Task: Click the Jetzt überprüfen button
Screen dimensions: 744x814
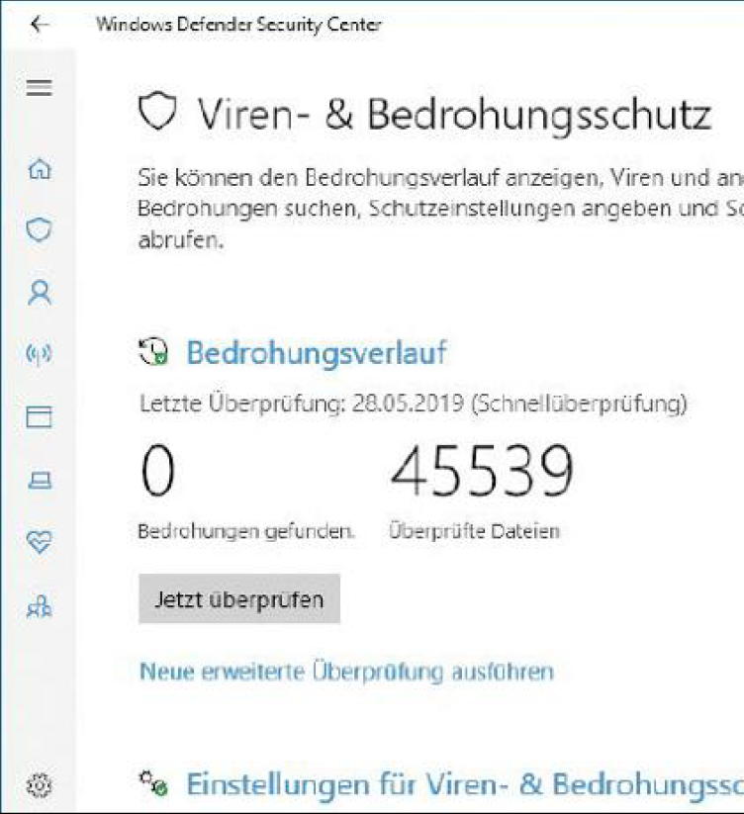Action: [239, 598]
